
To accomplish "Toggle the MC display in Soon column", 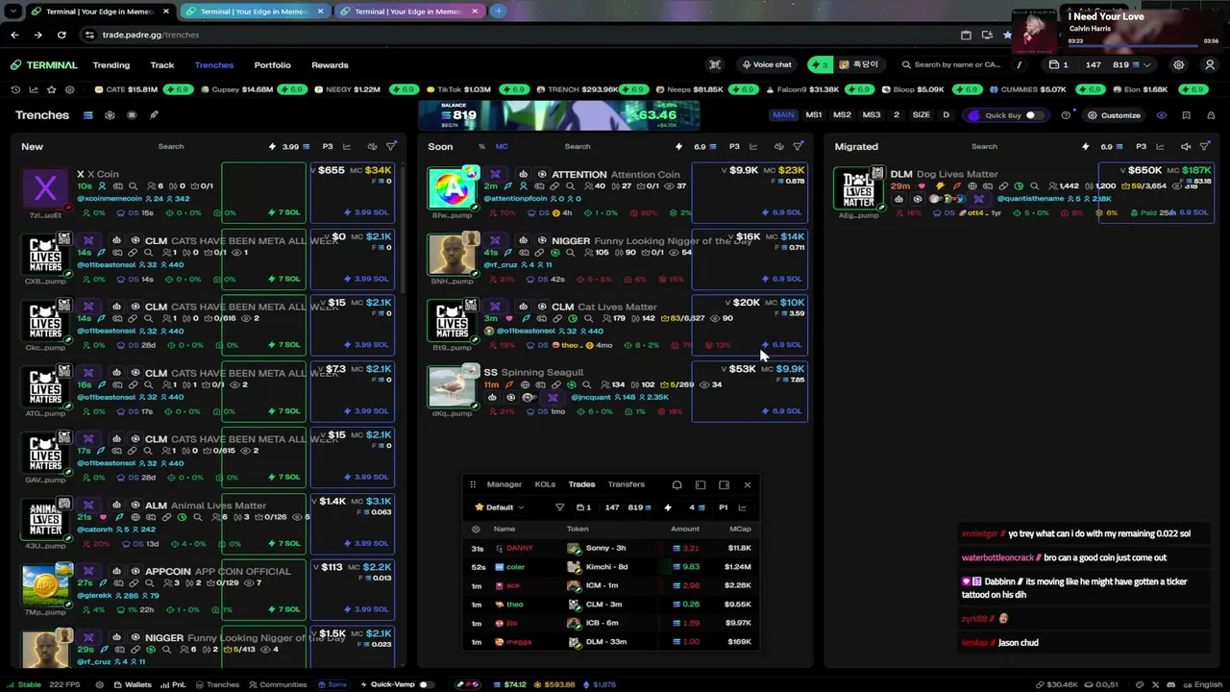I will (x=502, y=146).
